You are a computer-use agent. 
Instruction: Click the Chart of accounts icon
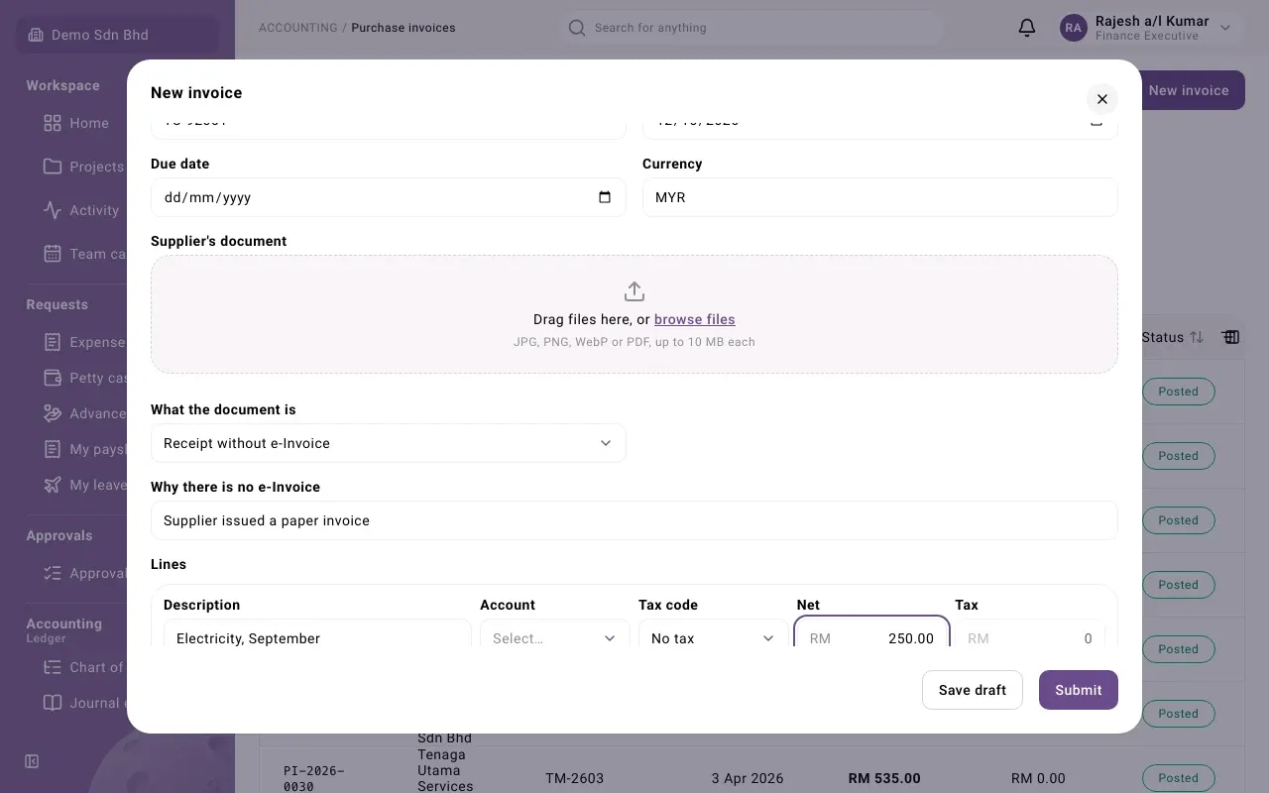coord(53,667)
